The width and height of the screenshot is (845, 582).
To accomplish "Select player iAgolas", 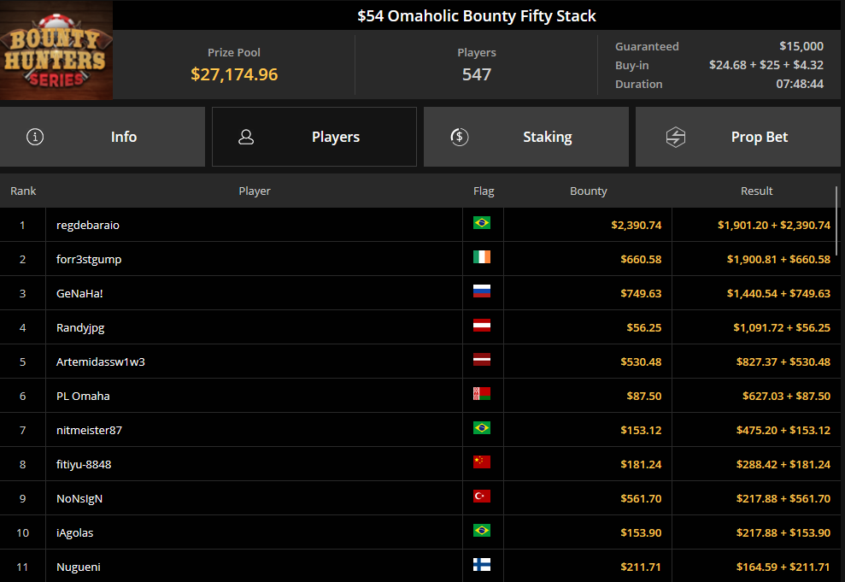I will point(75,533).
